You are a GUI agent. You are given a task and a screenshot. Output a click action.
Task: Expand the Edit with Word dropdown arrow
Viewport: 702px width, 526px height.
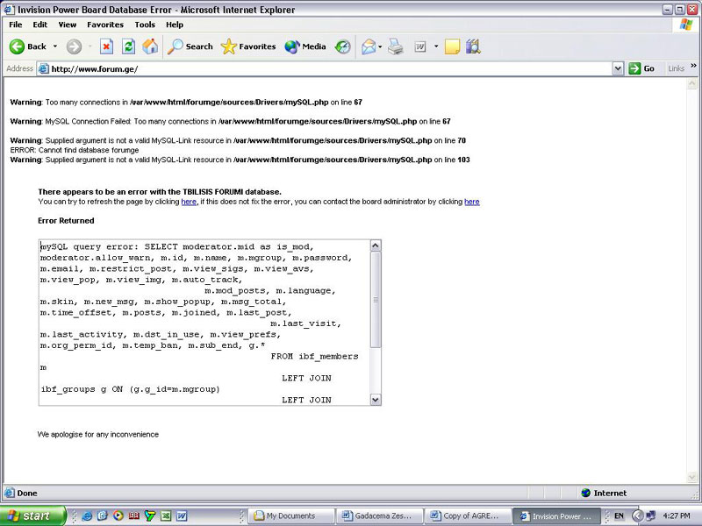click(x=436, y=46)
